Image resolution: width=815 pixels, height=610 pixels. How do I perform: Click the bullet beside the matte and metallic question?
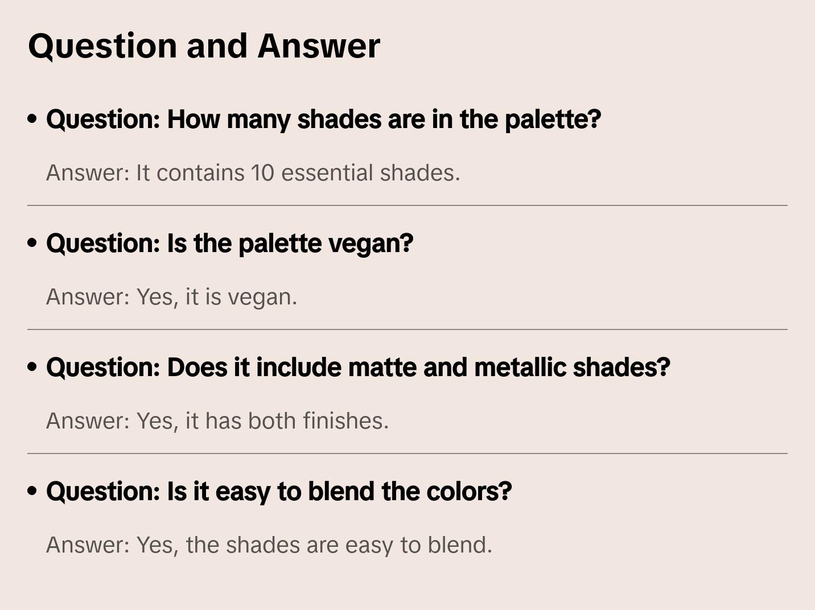coord(32,367)
